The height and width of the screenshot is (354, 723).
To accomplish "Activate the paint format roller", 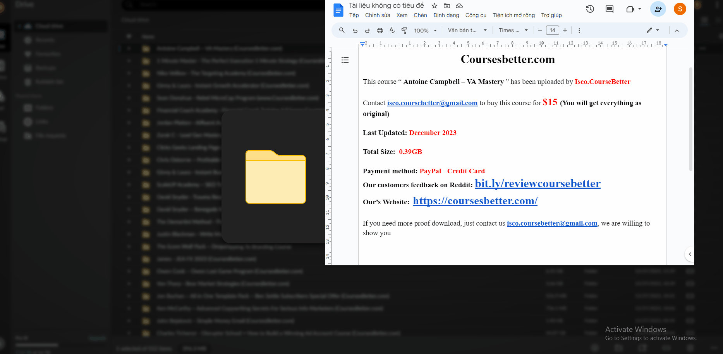I will (x=404, y=31).
